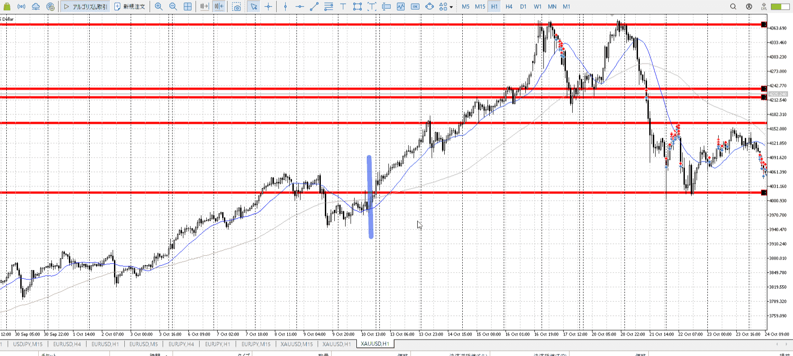Click the zoom in magnifier icon

click(x=159, y=7)
